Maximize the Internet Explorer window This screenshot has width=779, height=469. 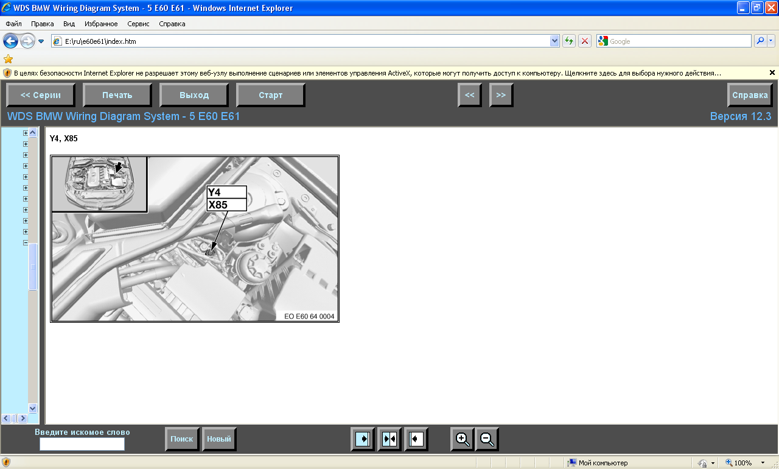click(756, 8)
